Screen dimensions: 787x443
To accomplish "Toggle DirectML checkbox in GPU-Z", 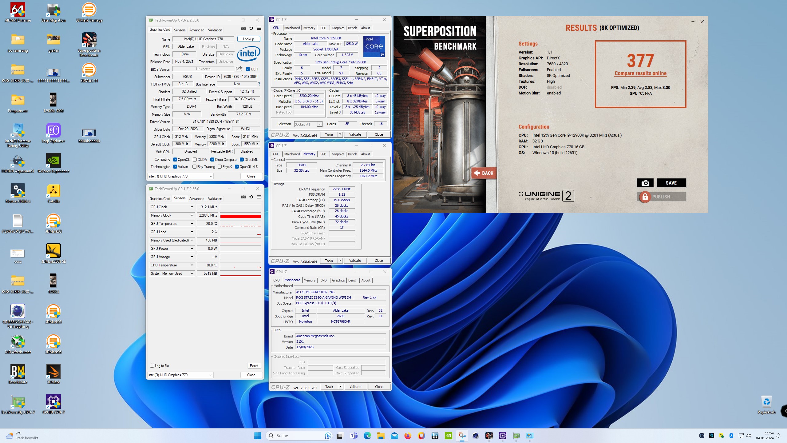I will [x=242, y=159].
